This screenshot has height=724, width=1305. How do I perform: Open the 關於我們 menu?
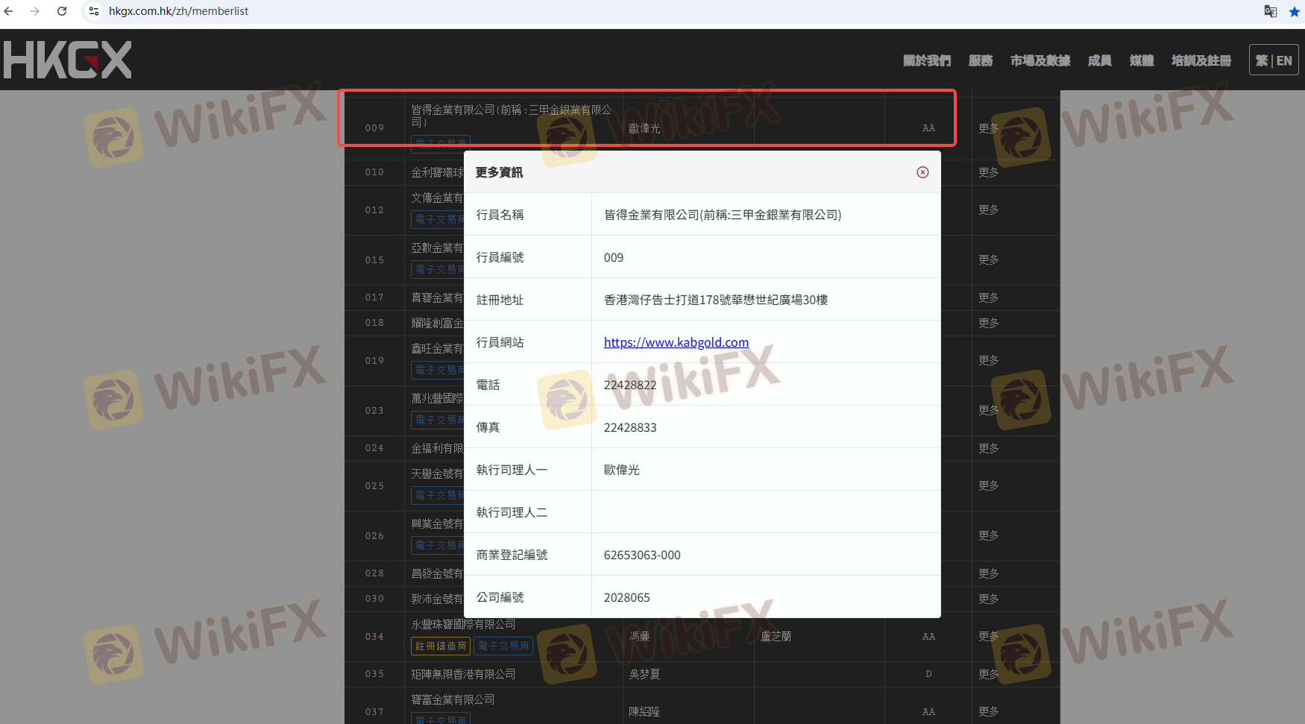point(927,60)
